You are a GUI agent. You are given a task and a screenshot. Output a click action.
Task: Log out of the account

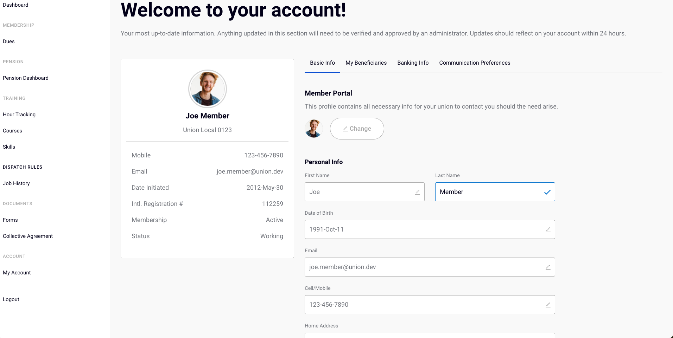tap(11, 299)
